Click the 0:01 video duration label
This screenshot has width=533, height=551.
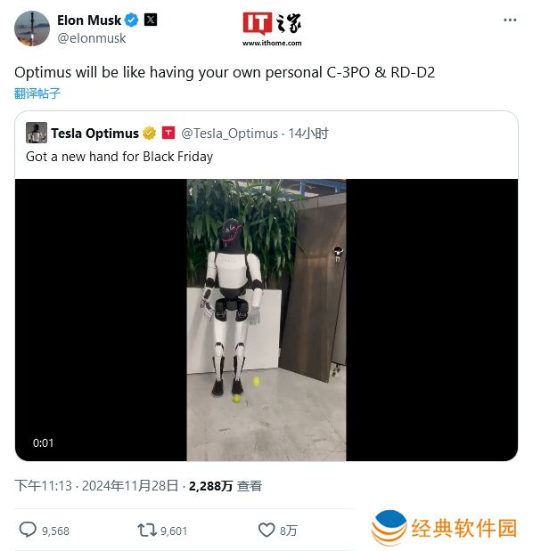pyautogui.click(x=43, y=442)
